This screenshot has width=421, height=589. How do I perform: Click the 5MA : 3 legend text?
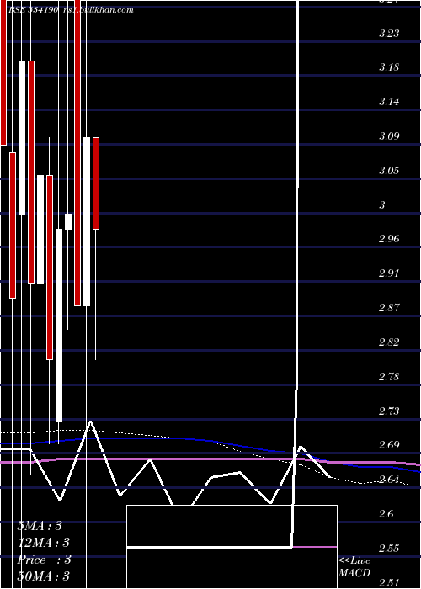pyautogui.click(x=40, y=526)
